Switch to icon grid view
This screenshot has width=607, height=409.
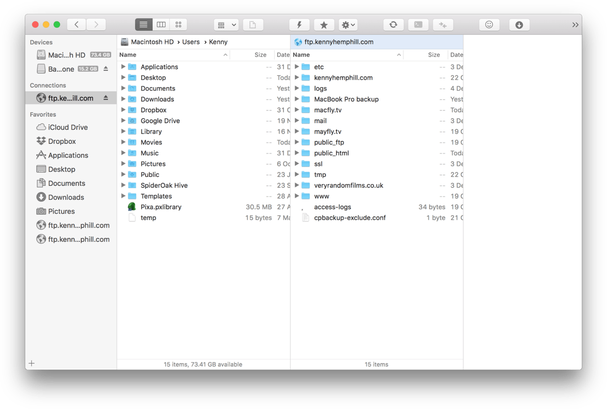tap(178, 24)
